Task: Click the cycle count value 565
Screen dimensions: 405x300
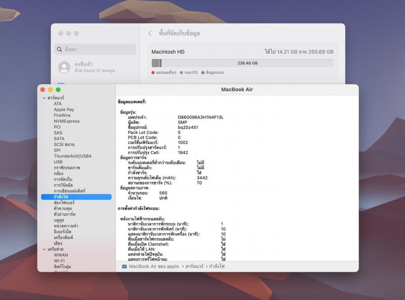Action: [163, 193]
